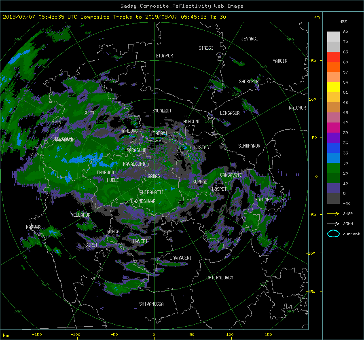Click the orange 60 dBZ legend swatch
Viewport: 364px width, 340px height.
coord(333,67)
